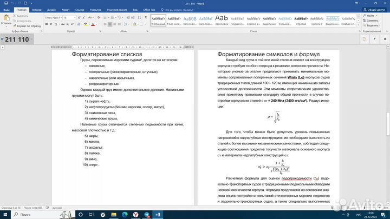Image resolution: width=390 pixels, height=219 pixels.
Task: Apply the Цитата 2 style
Action: pos(317,21)
